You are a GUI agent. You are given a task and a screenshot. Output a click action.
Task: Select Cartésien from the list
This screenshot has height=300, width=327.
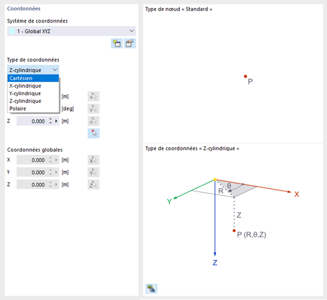tap(33, 78)
